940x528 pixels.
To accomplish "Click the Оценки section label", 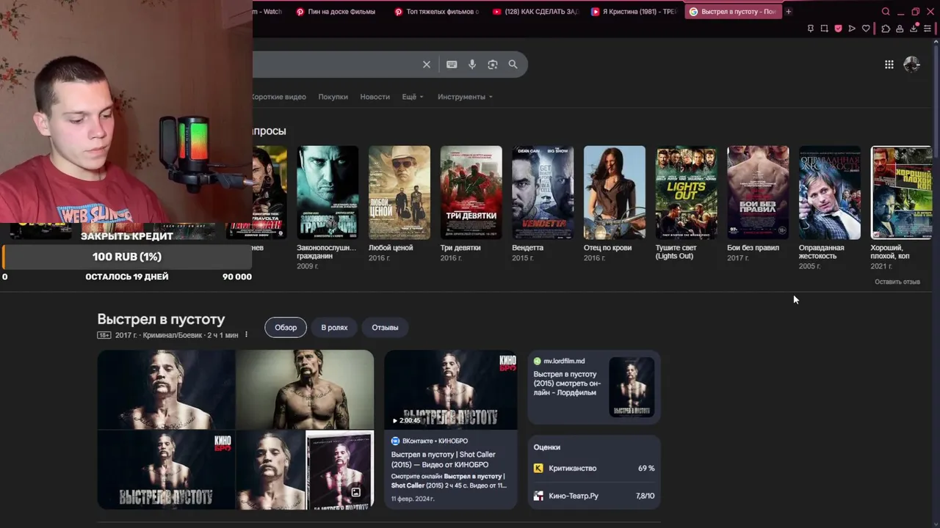I will tap(547, 447).
